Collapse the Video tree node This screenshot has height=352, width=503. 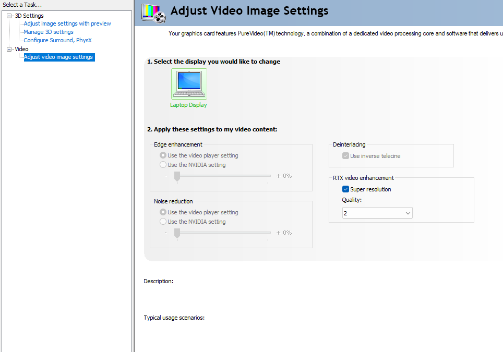coord(9,49)
